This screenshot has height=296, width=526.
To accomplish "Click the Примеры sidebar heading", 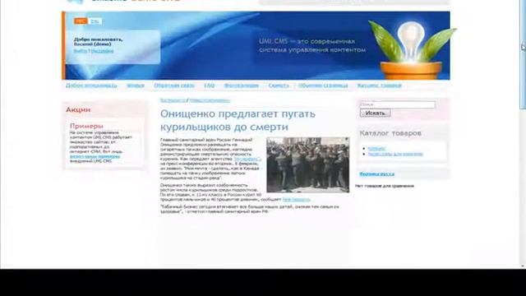I will (x=86, y=126).
